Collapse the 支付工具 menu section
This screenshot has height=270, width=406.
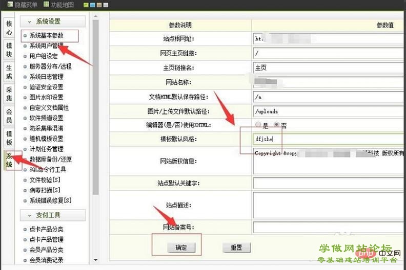point(53,215)
